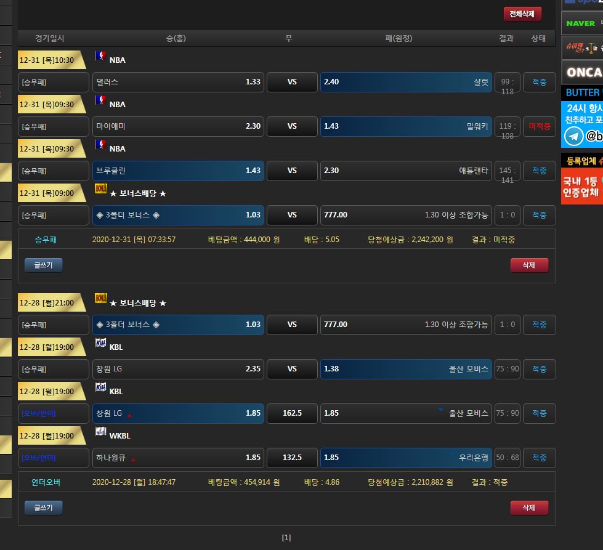Click red 미적중 status on Miami row

(x=539, y=126)
